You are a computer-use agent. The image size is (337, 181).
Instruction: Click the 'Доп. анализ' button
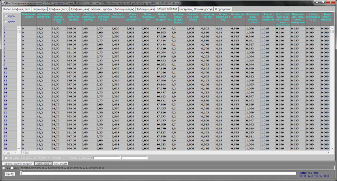[60, 163]
